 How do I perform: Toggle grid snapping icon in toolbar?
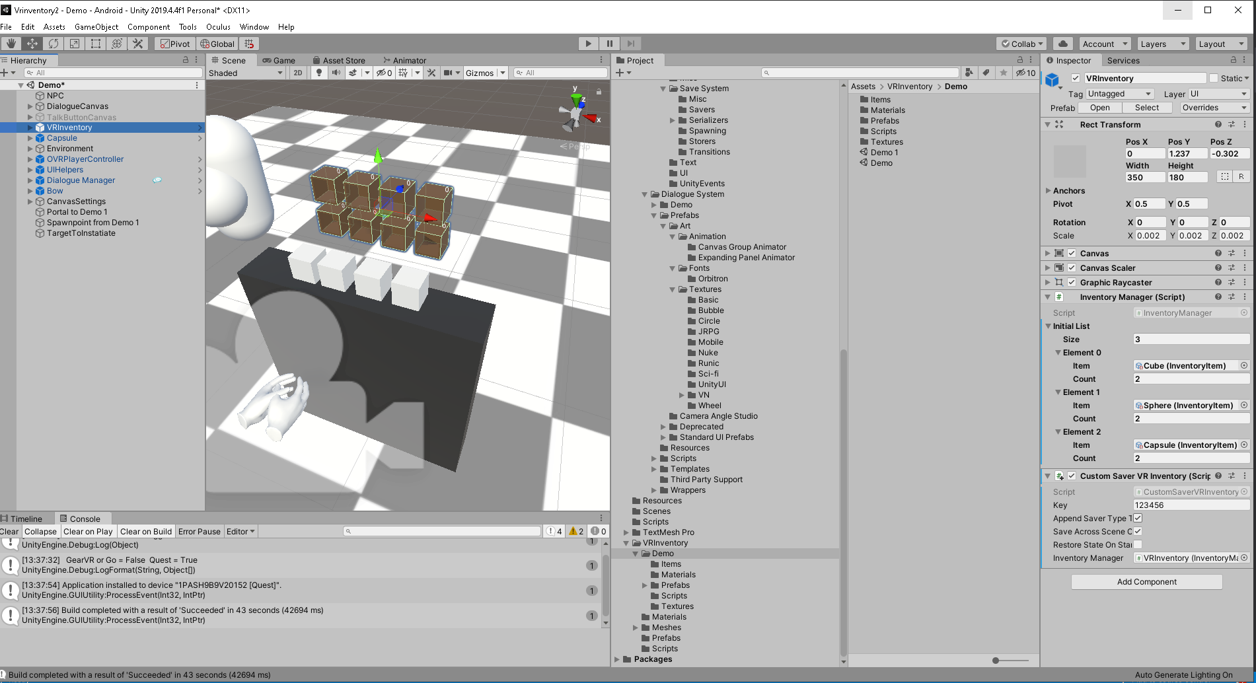[x=249, y=44]
